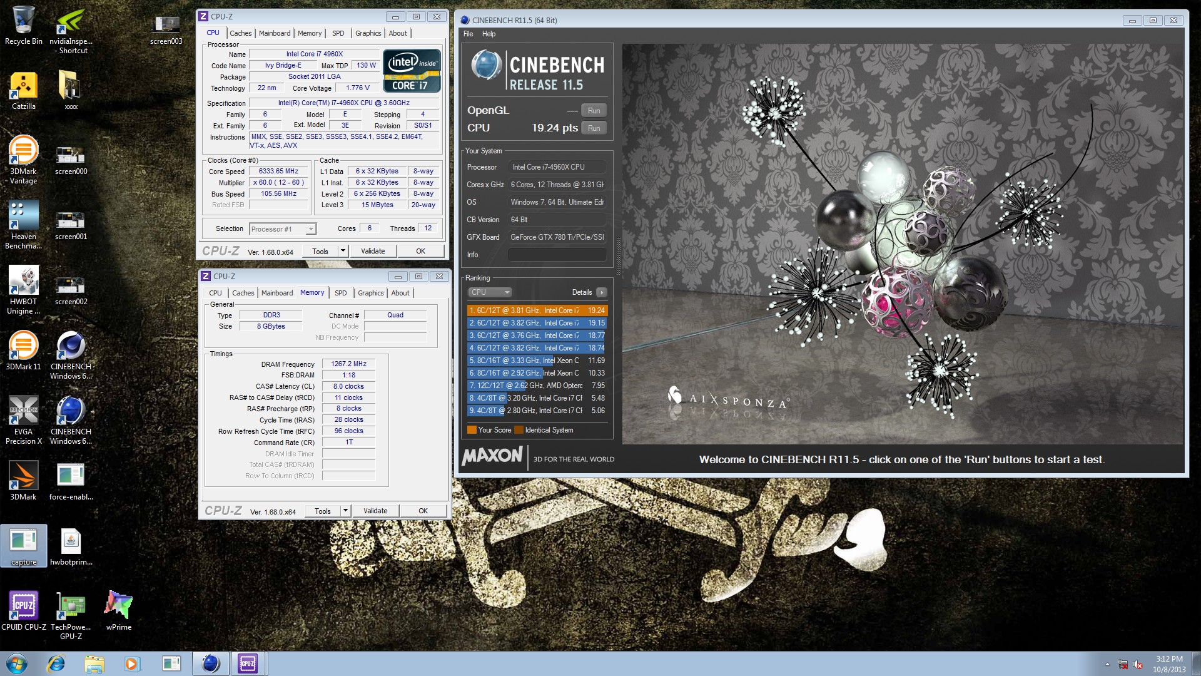Image resolution: width=1201 pixels, height=676 pixels.
Task: Open SPD tab in the lower CPU-Z window
Action: tap(340, 293)
